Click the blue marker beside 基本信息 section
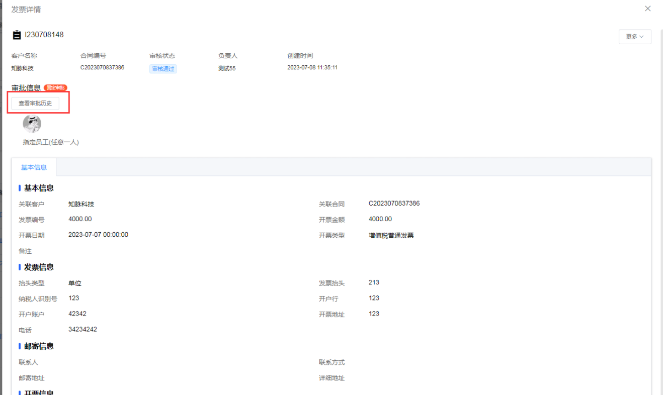This screenshot has height=395, width=663. click(19, 188)
